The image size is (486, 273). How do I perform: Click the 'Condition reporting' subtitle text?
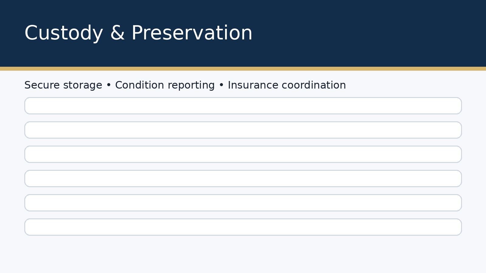pos(165,85)
